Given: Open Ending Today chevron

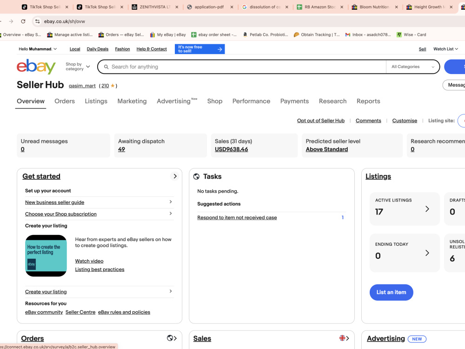Looking at the screenshot, I should pos(427,253).
